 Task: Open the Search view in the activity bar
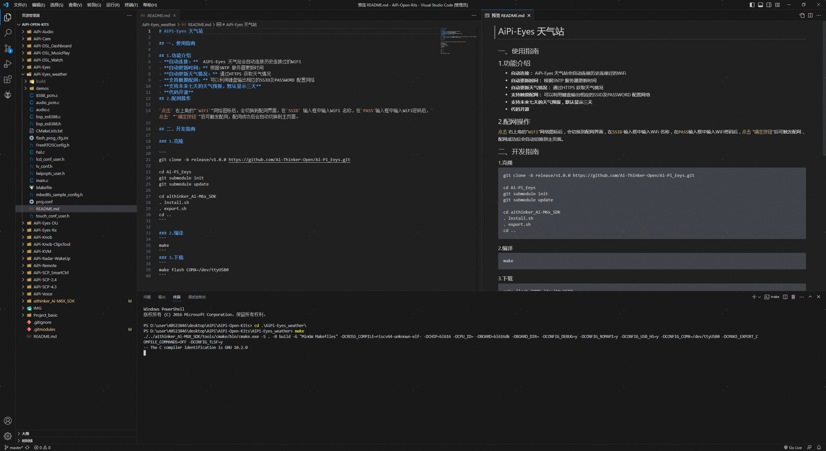point(8,33)
